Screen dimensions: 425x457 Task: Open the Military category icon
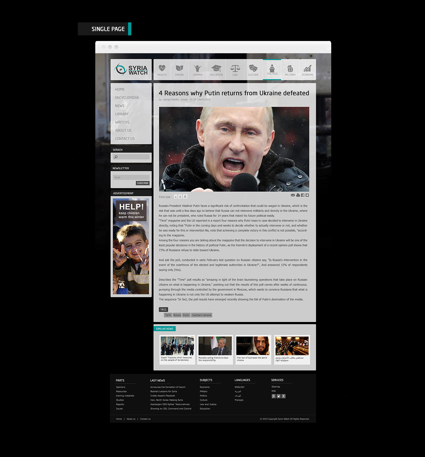coord(290,70)
